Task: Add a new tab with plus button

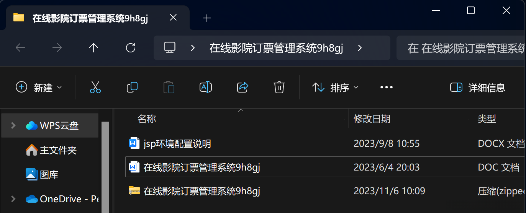Action: [x=207, y=18]
